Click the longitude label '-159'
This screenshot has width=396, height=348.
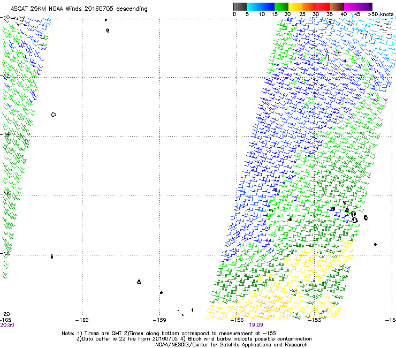159,320
